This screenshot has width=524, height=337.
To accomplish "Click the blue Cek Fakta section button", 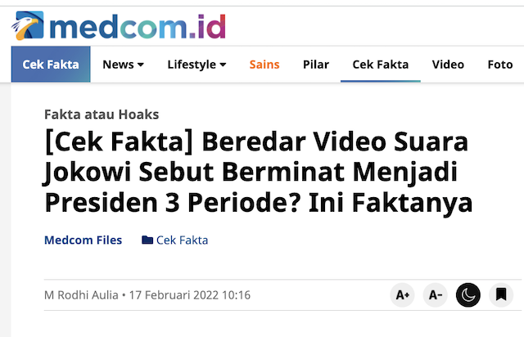I will [51, 65].
